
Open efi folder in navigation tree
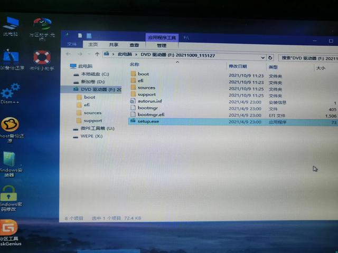[83, 105]
